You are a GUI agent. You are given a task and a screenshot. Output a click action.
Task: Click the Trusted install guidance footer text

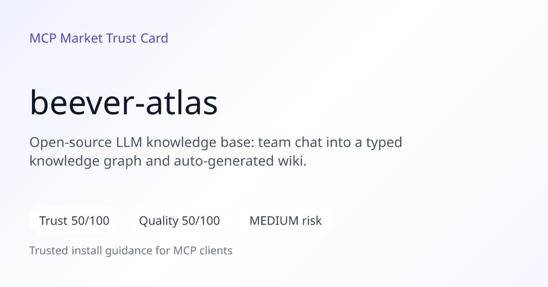pyautogui.click(x=131, y=251)
